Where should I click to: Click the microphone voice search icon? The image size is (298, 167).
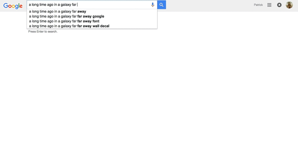coord(153,5)
